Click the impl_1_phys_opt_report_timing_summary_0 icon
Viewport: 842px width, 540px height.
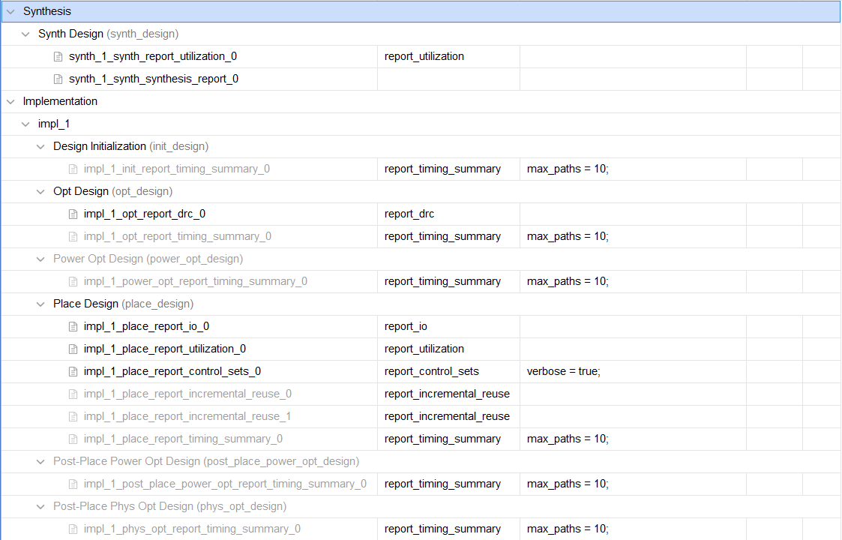73,529
